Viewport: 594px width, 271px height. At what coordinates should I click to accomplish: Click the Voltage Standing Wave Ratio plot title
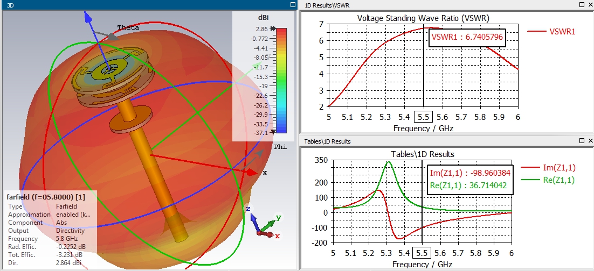coord(423,18)
